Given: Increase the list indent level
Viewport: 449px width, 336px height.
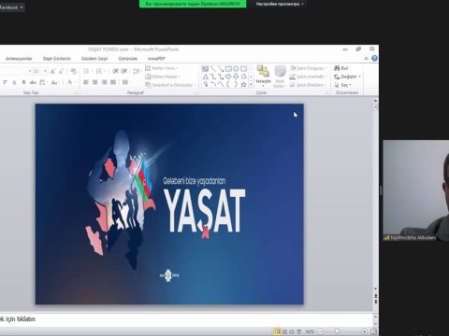Looking at the screenshot, I should click(x=124, y=72).
